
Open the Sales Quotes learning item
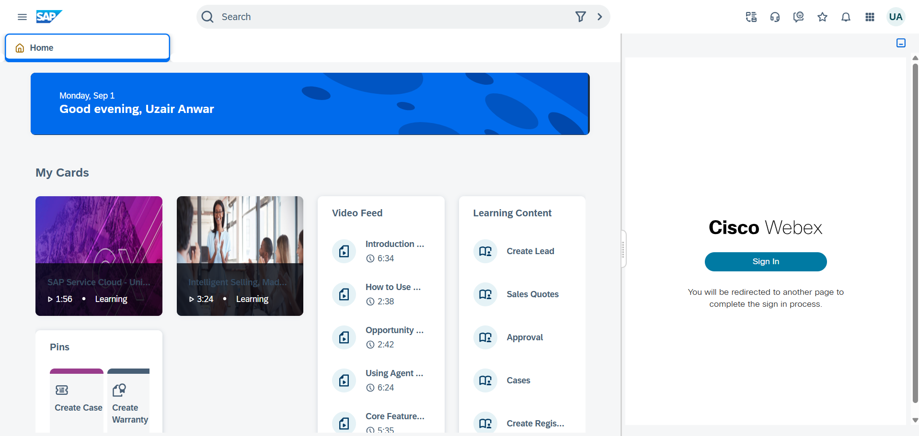coord(532,294)
